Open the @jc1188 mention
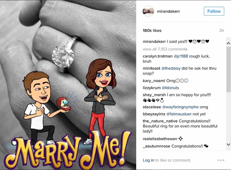Viewport: 231px width, 170px height. tap(181, 56)
